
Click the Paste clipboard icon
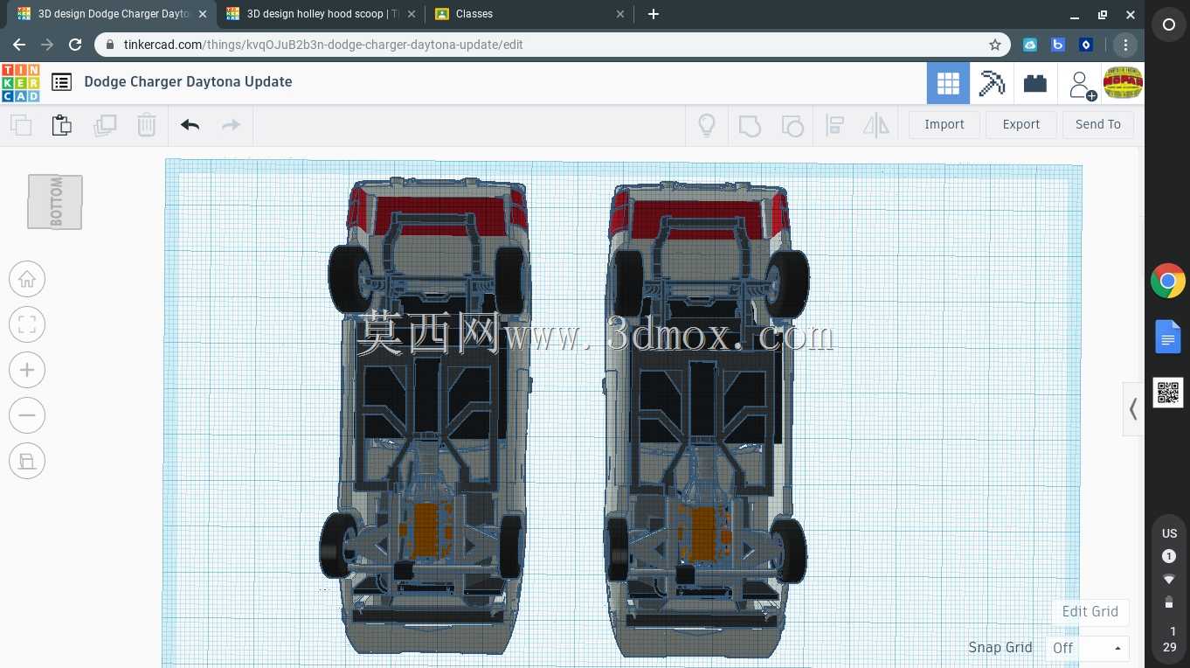pos(61,125)
